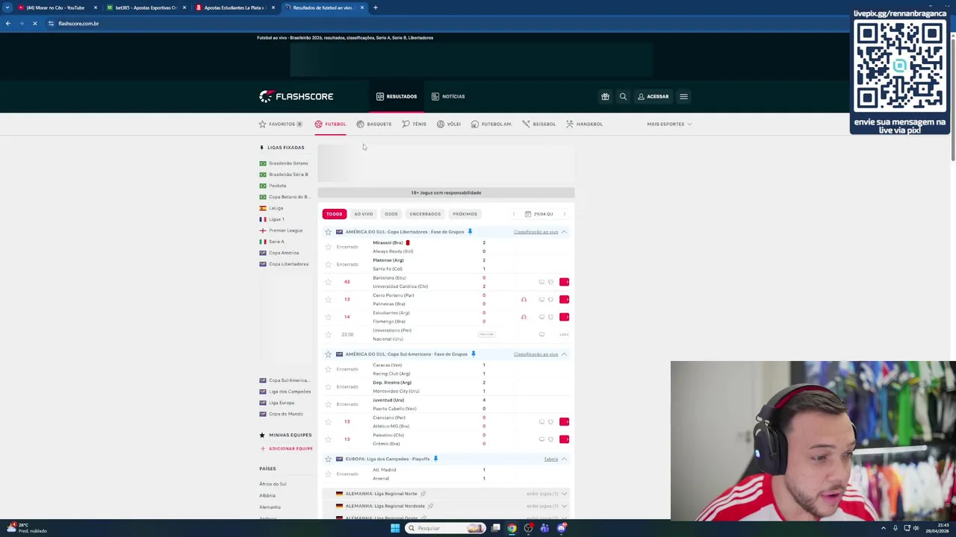Select the Notícias tab
The image size is (956, 537).
pos(448,96)
